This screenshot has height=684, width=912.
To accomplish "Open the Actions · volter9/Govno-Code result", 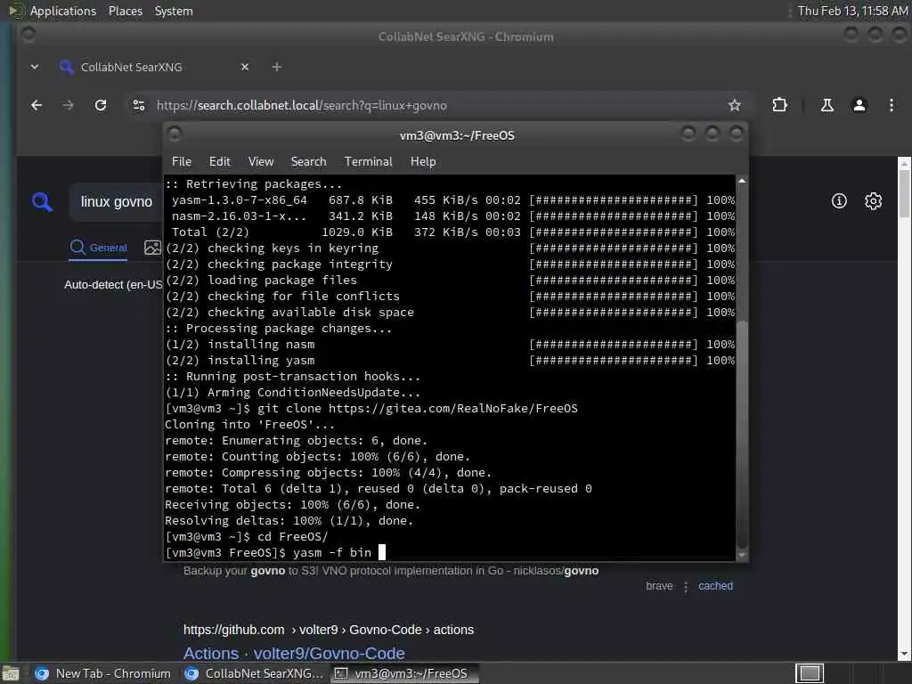I will click(x=294, y=653).
